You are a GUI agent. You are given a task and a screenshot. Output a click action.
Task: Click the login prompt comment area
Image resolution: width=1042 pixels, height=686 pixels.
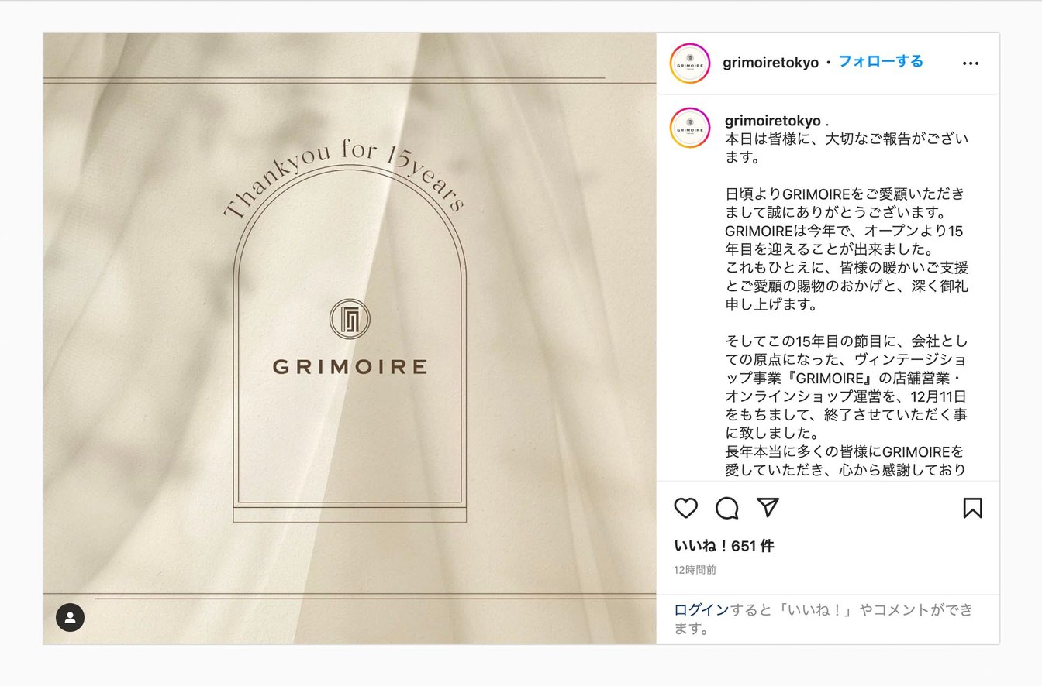click(x=828, y=619)
